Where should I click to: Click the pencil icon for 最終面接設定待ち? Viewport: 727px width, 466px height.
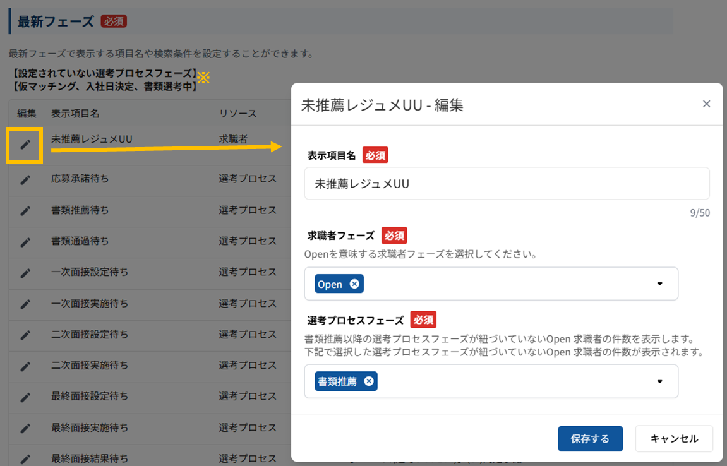pos(25,397)
